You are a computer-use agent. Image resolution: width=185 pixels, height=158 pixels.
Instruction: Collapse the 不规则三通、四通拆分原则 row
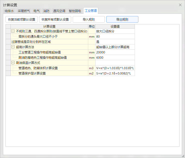(13, 31)
